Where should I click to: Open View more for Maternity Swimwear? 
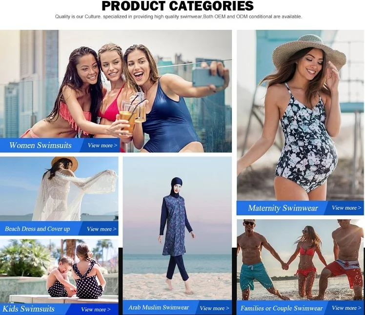click(x=346, y=208)
